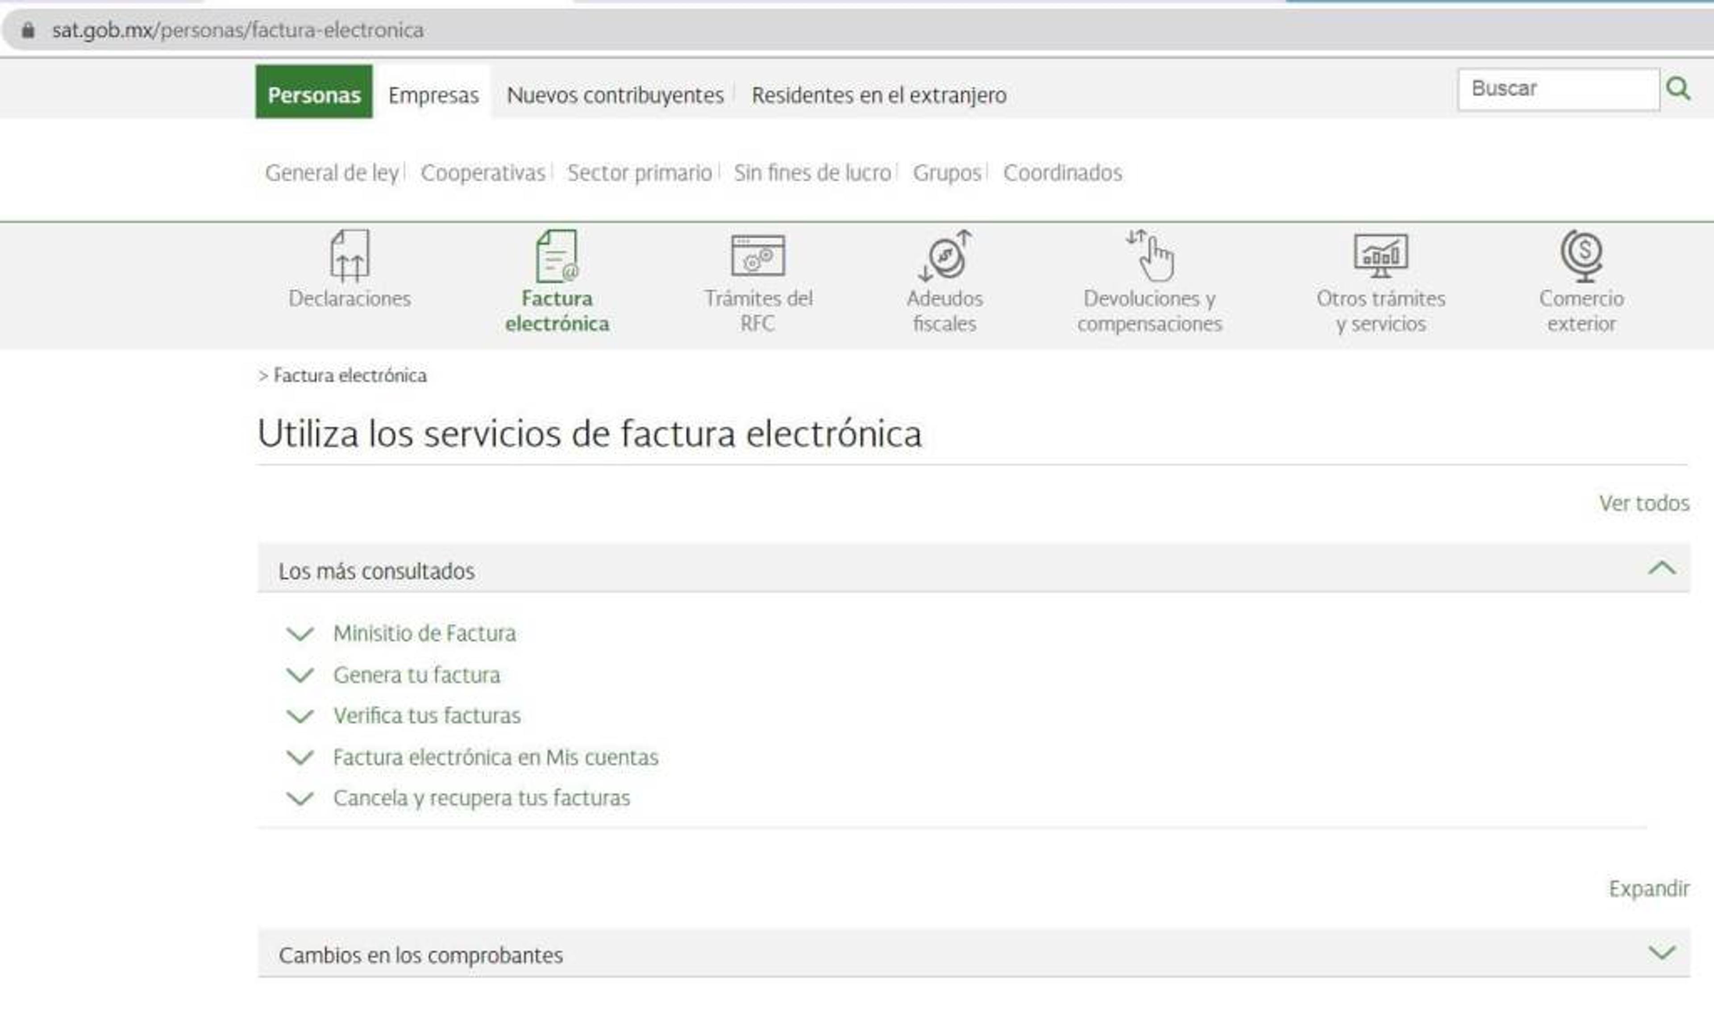The height and width of the screenshot is (1026, 1714).
Task: Click the padlock icon in address bar
Action: click(28, 30)
